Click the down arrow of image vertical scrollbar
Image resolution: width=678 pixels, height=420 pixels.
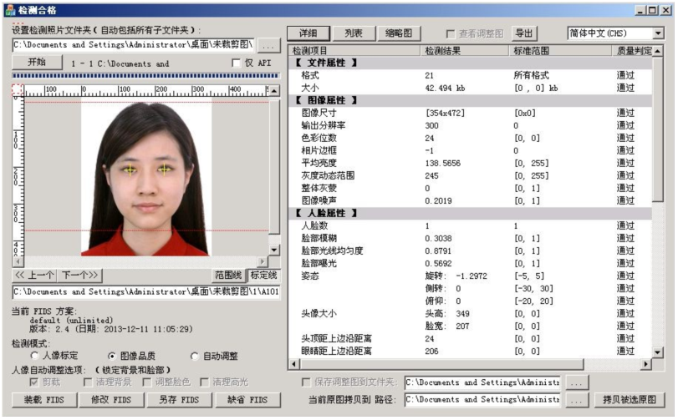(x=274, y=250)
